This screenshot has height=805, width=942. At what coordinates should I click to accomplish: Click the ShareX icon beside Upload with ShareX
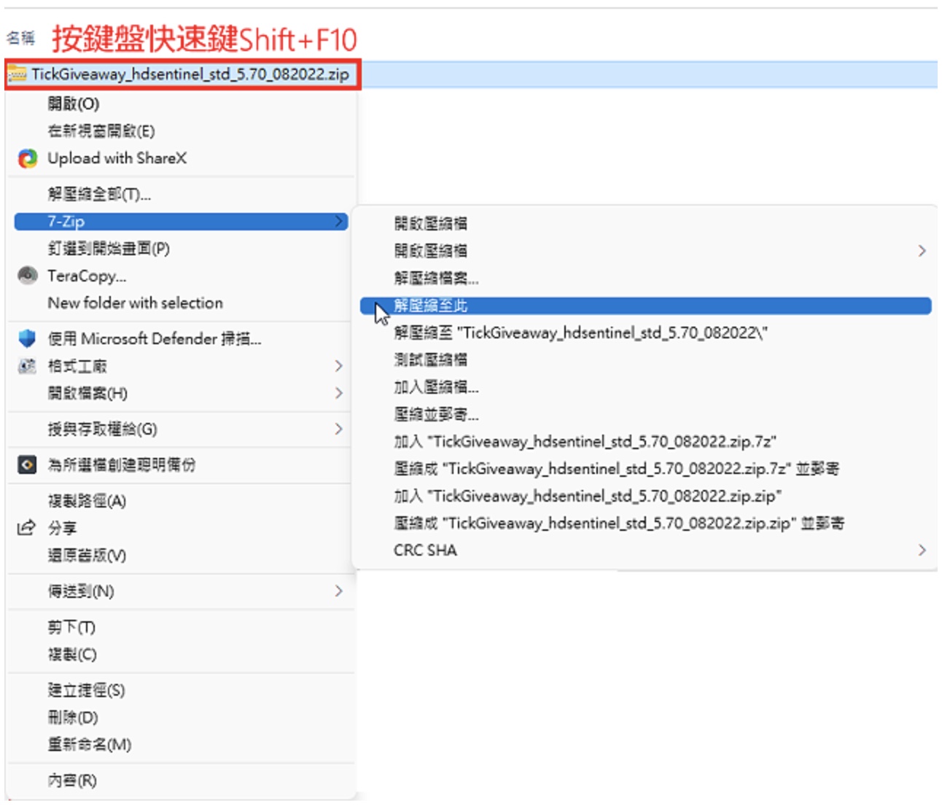click(28, 158)
